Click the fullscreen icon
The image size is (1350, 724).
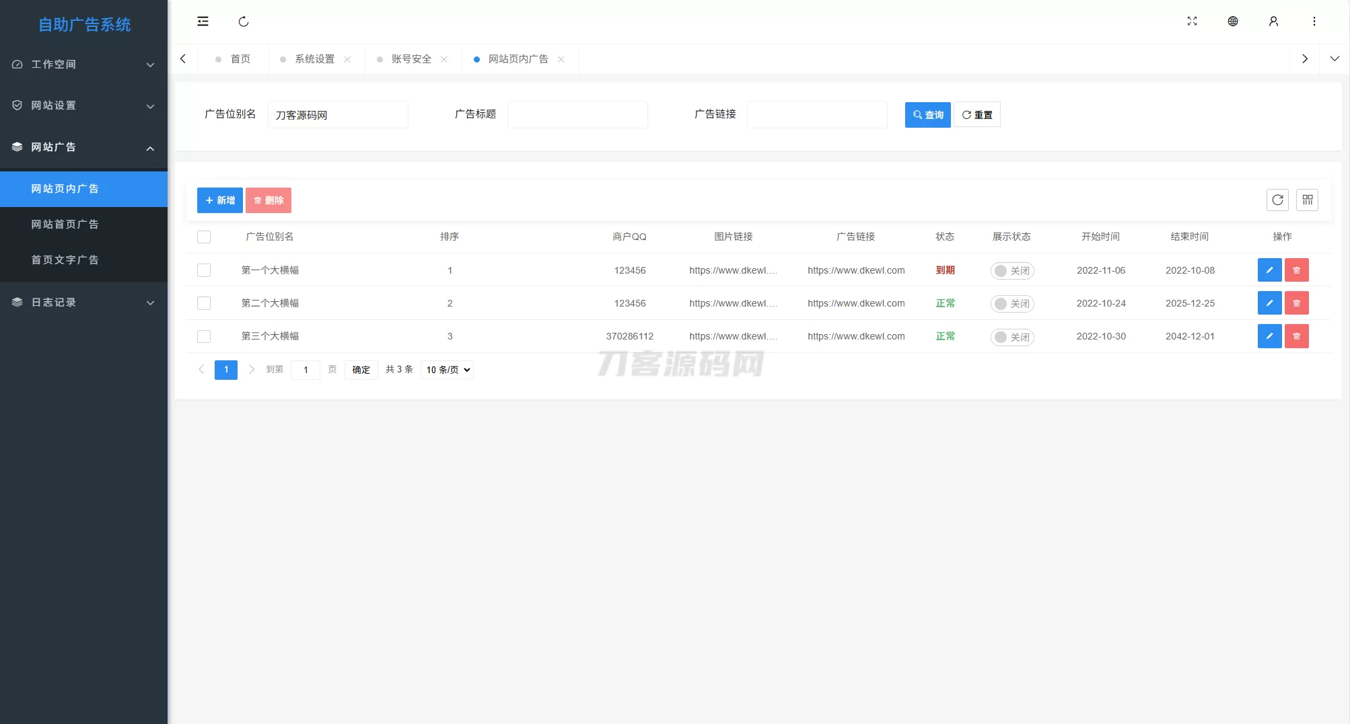[x=1192, y=22]
